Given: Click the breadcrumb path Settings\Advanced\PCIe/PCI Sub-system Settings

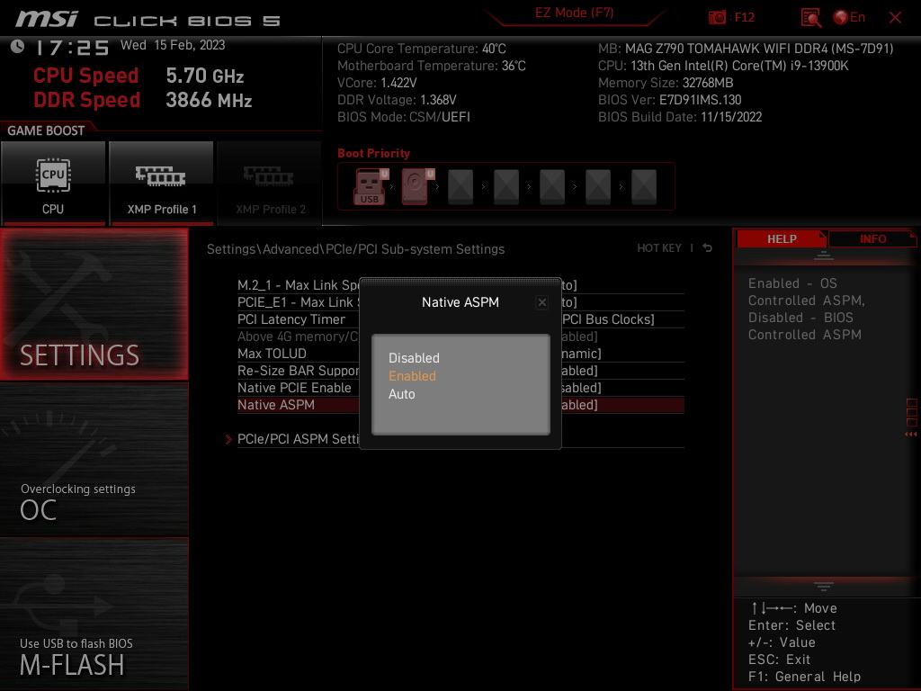Looking at the screenshot, I should pyautogui.click(x=355, y=249).
